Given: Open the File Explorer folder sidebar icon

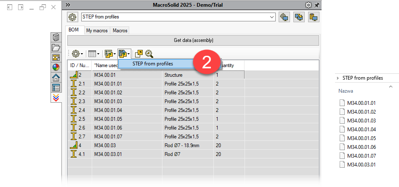Looking at the screenshot, I should click(56, 47).
